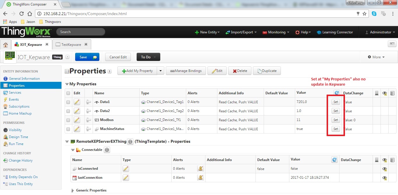Click the Manage Bindings button
This screenshot has width=398, height=195.
[186, 71]
